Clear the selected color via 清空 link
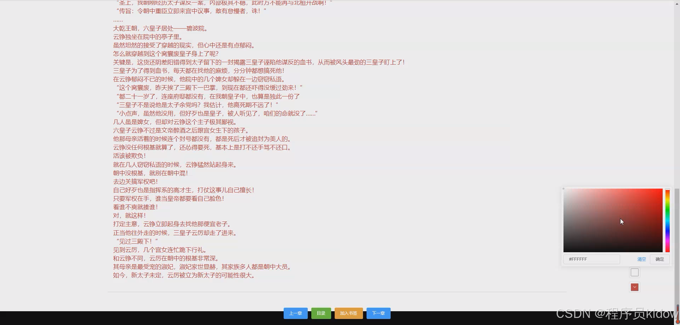Screen dimensions: 680x325 pyautogui.click(x=641, y=259)
